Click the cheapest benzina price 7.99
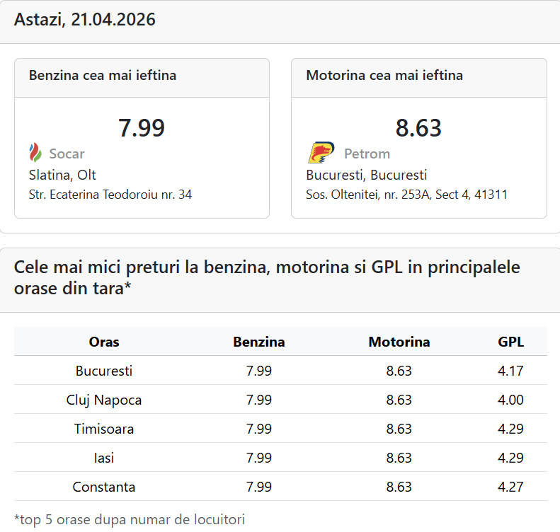Image resolution: width=560 pixels, height=532 pixels. 142,128
